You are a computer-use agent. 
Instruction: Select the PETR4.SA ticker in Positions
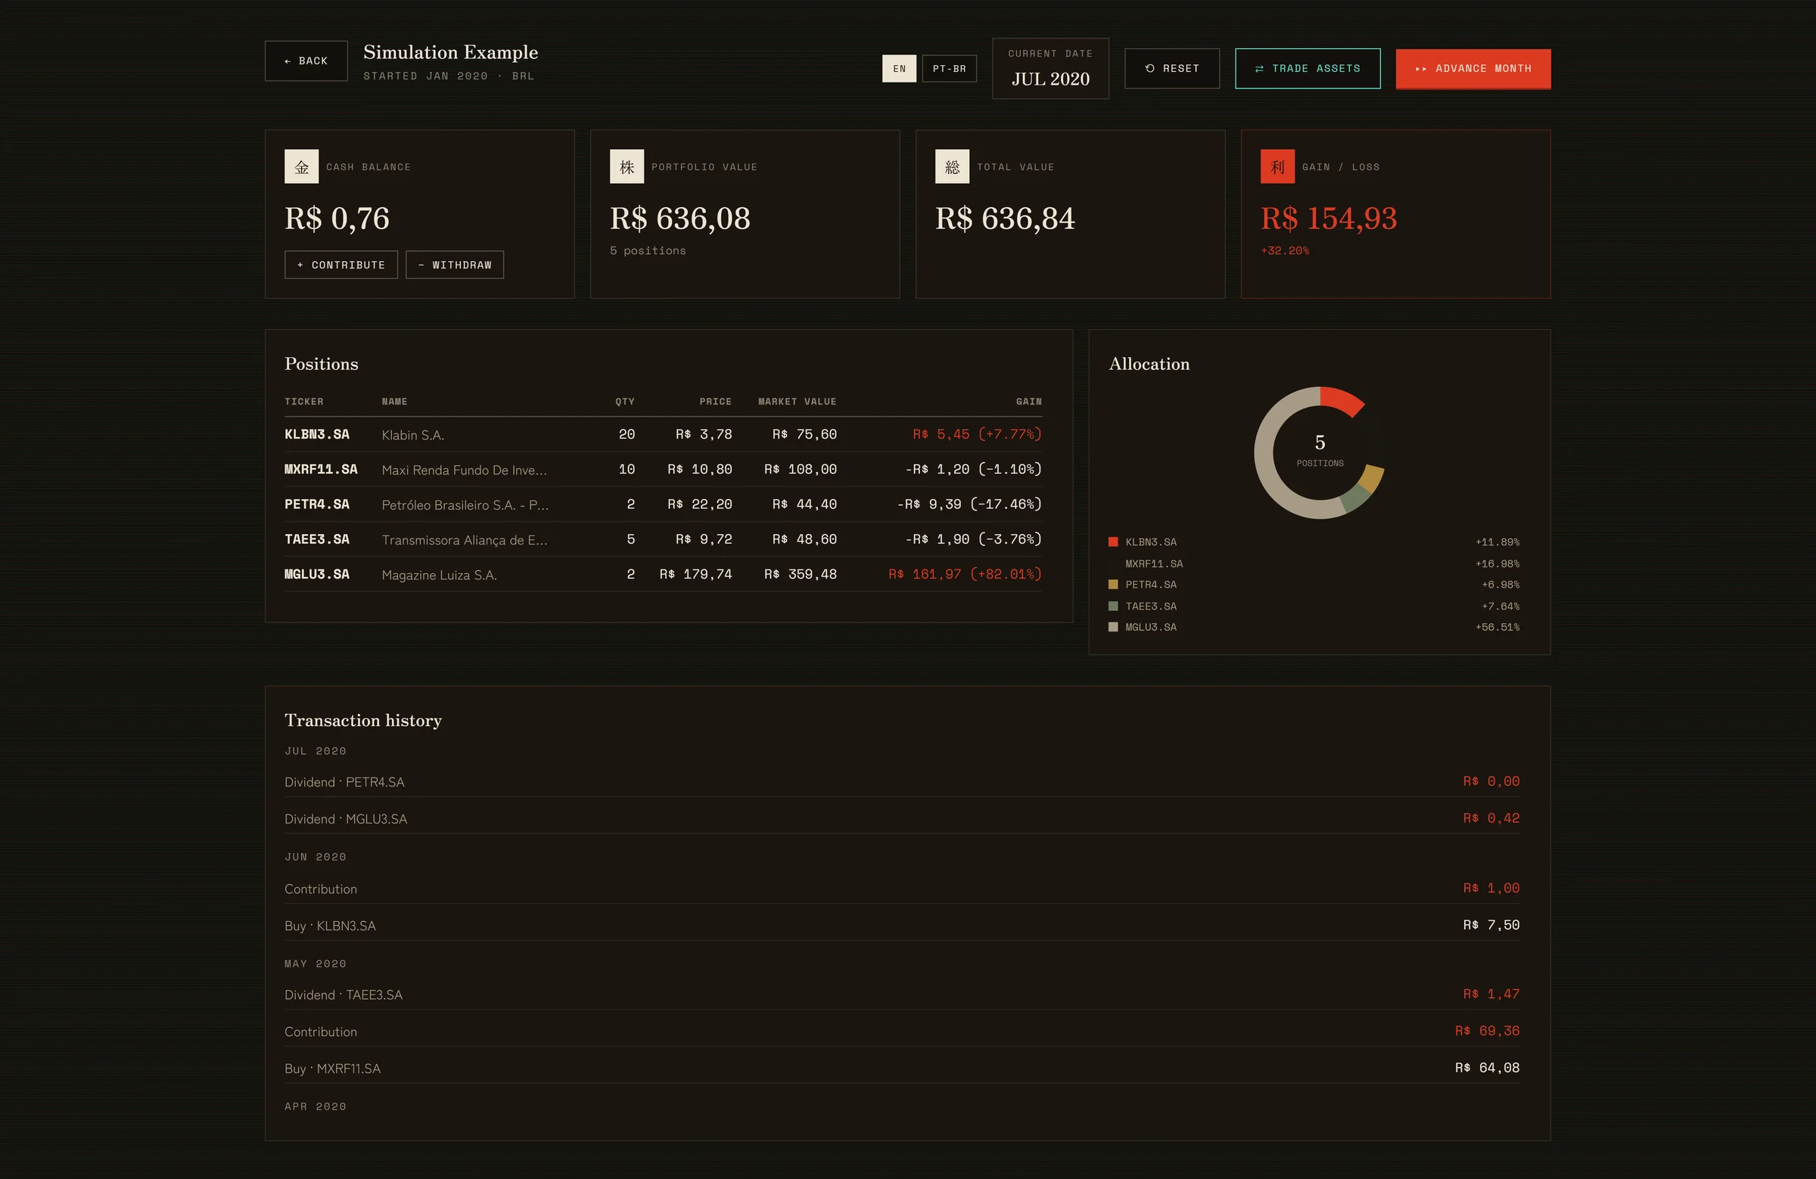316,504
